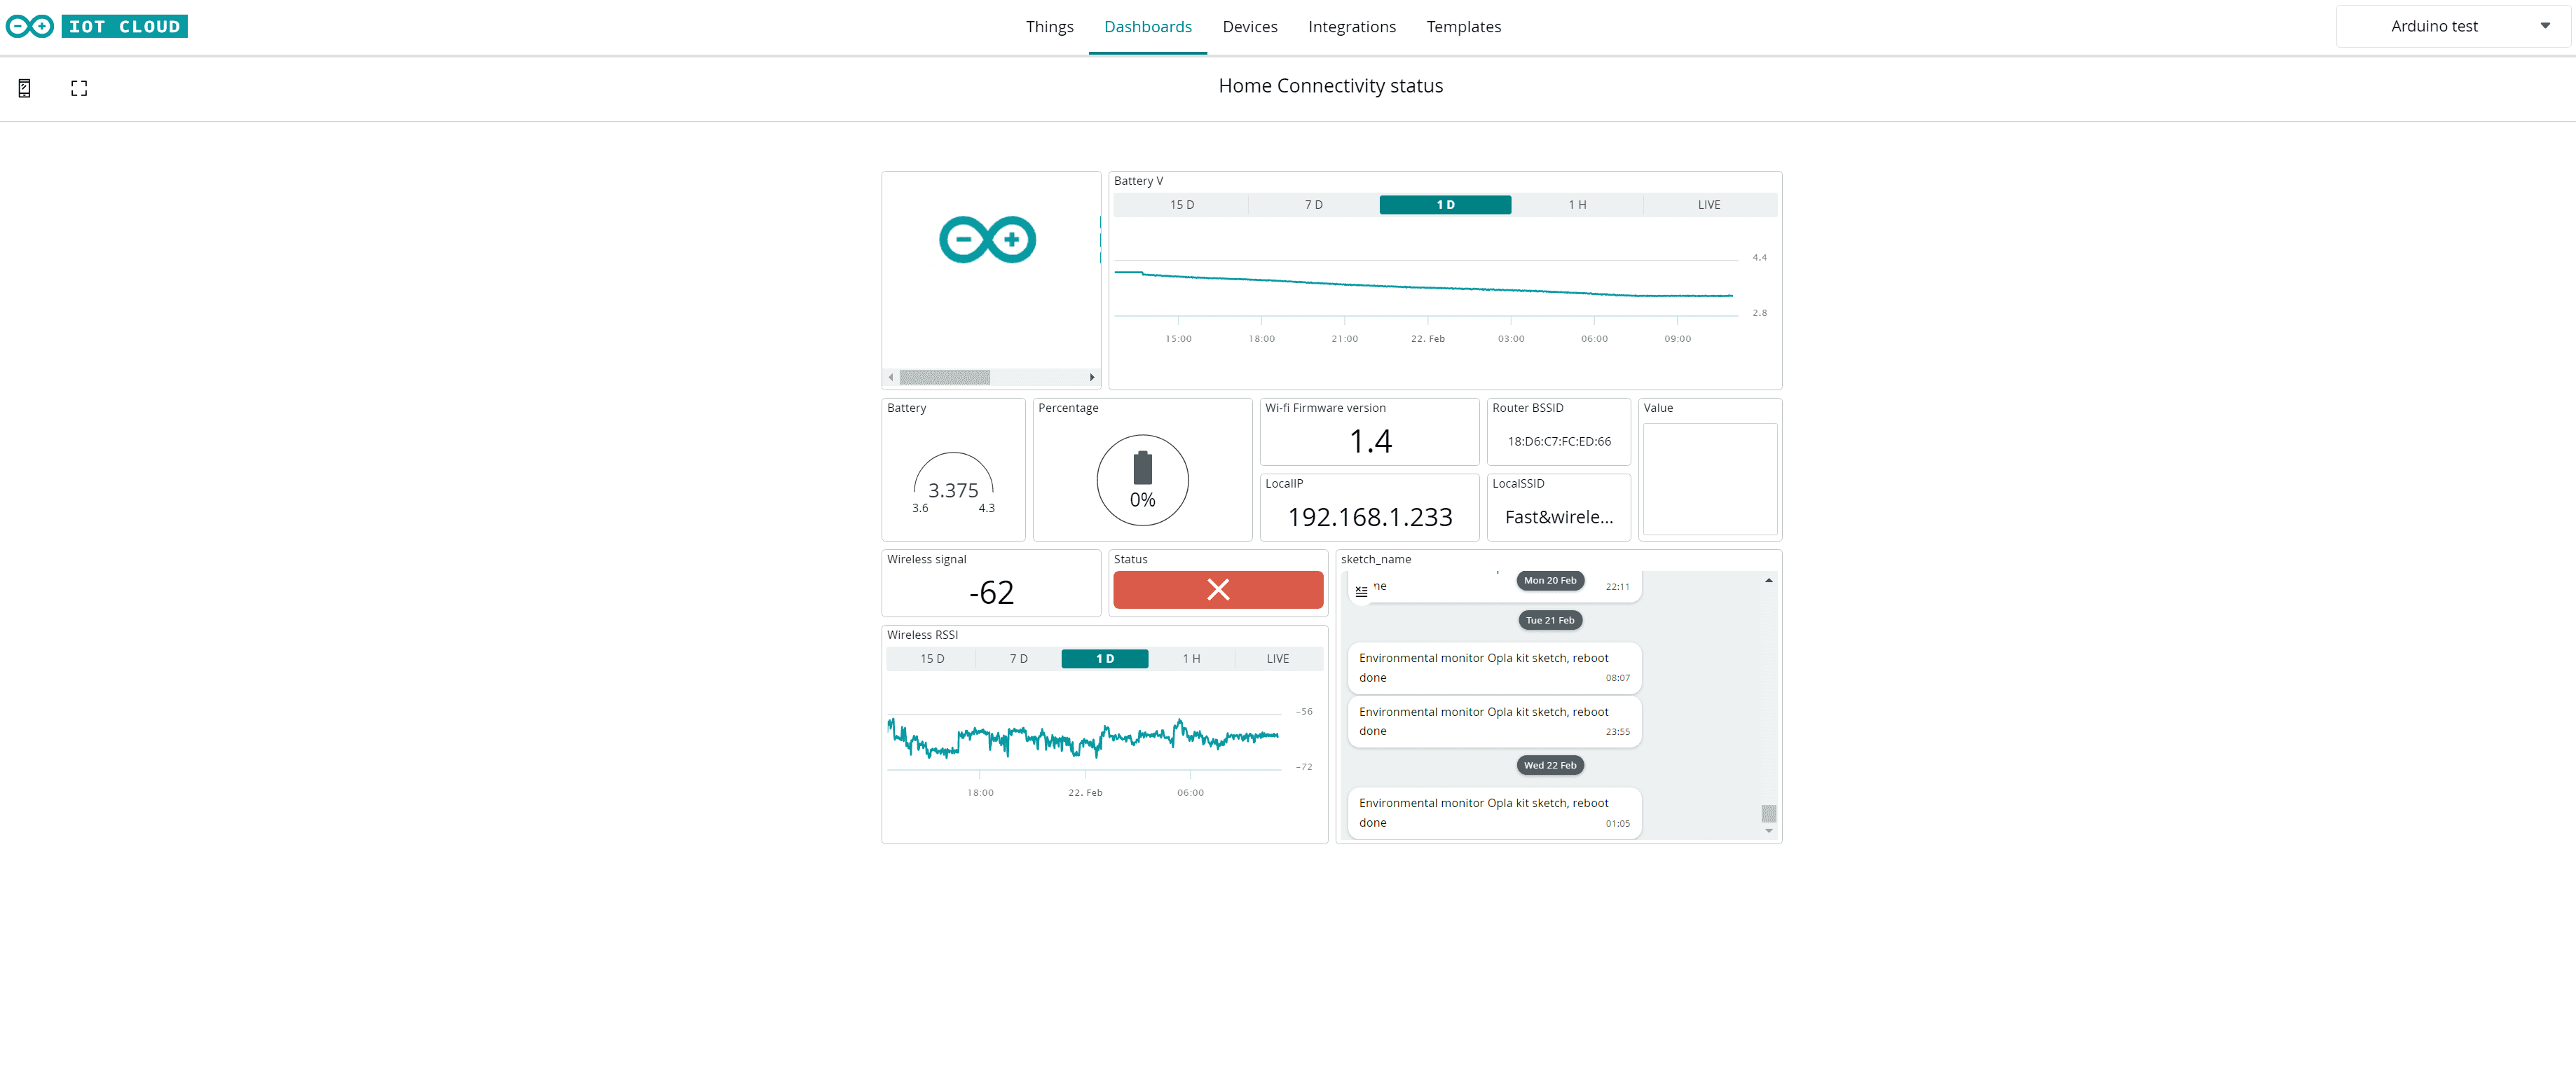Screen dimensions: 2576x1081
Task: Click the horizontal scrollbar thumb under the Arduino image
Action: tap(944, 377)
